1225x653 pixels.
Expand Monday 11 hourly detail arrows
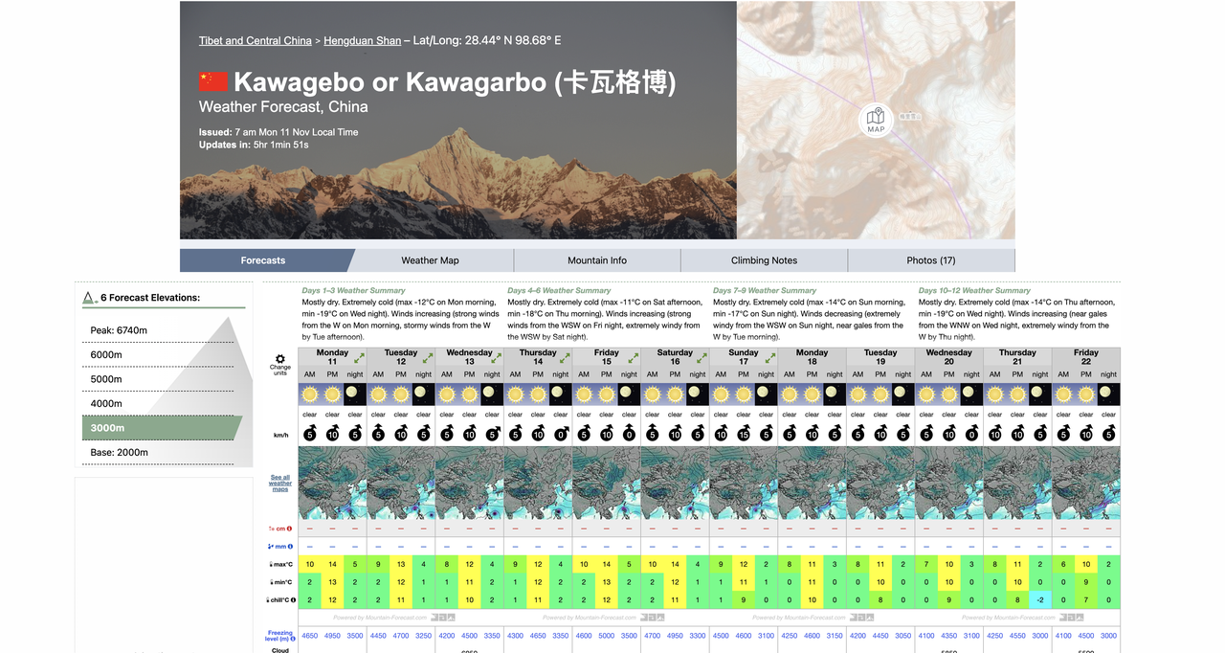[359, 357]
